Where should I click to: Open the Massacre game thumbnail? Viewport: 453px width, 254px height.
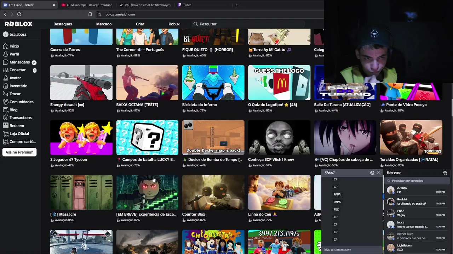pos(81,192)
